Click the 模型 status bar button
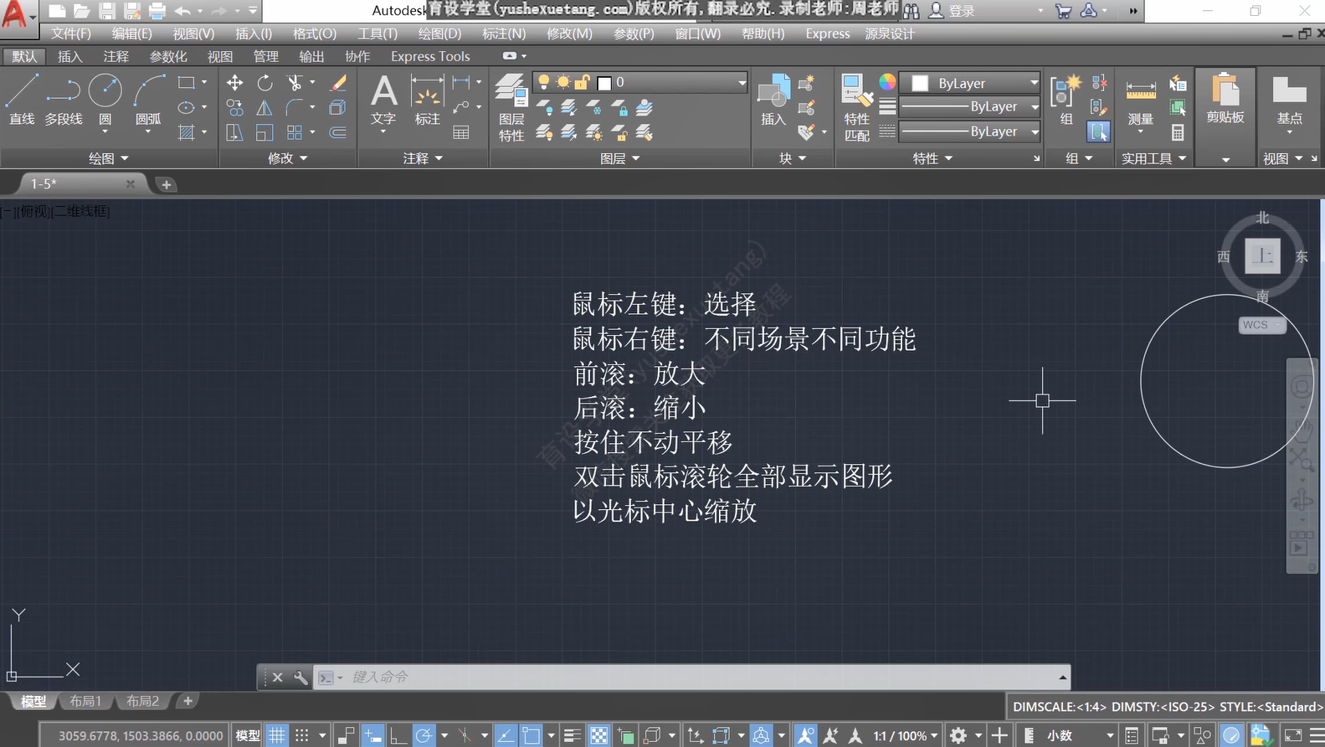This screenshot has height=747, width=1325. (248, 735)
